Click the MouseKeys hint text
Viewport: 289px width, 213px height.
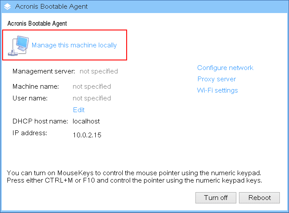pos(134,176)
